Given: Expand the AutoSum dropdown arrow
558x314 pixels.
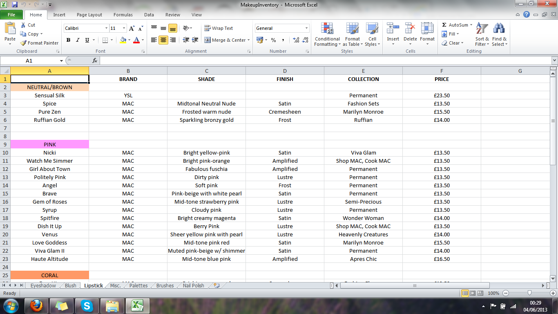Looking at the screenshot, I should (x=471, y=25).
